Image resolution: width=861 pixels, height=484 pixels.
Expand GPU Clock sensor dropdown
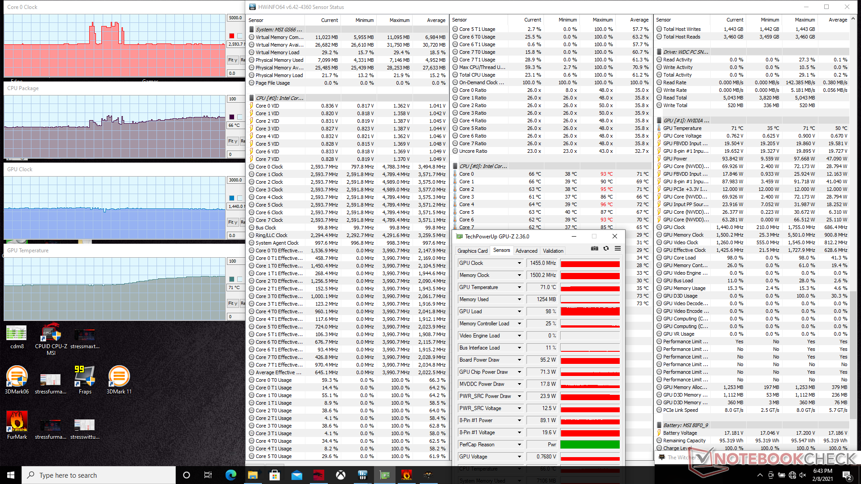pyautogui.click(x=519, y=263)
